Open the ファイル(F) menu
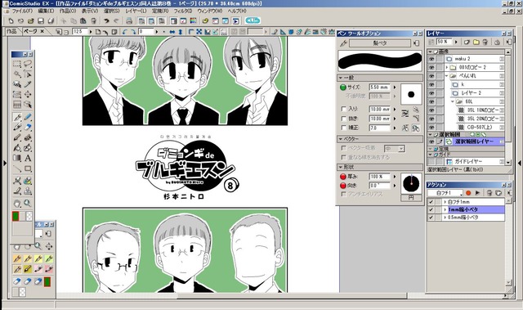This screenshot has height=310, width=523. pyautogui.click(x=22, y=11)
